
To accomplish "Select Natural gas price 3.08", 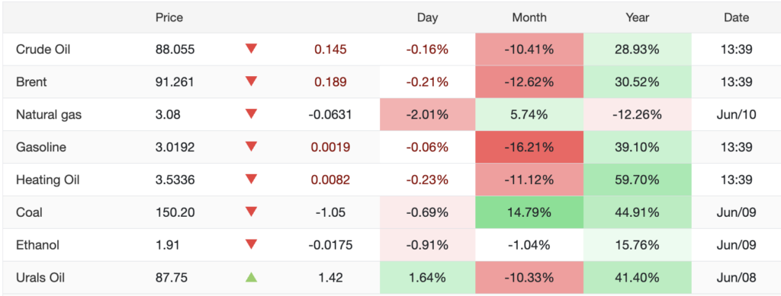I will click(168, 115).
